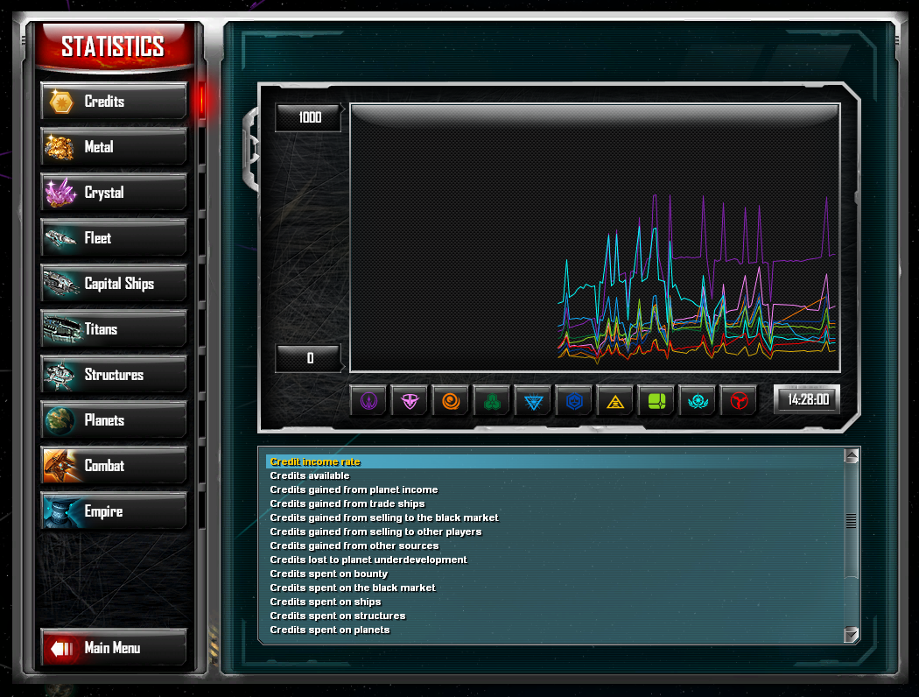Open the Crystal statistics category
The width and height of the screenshot is (919, 697).
(x=114, y=193)
